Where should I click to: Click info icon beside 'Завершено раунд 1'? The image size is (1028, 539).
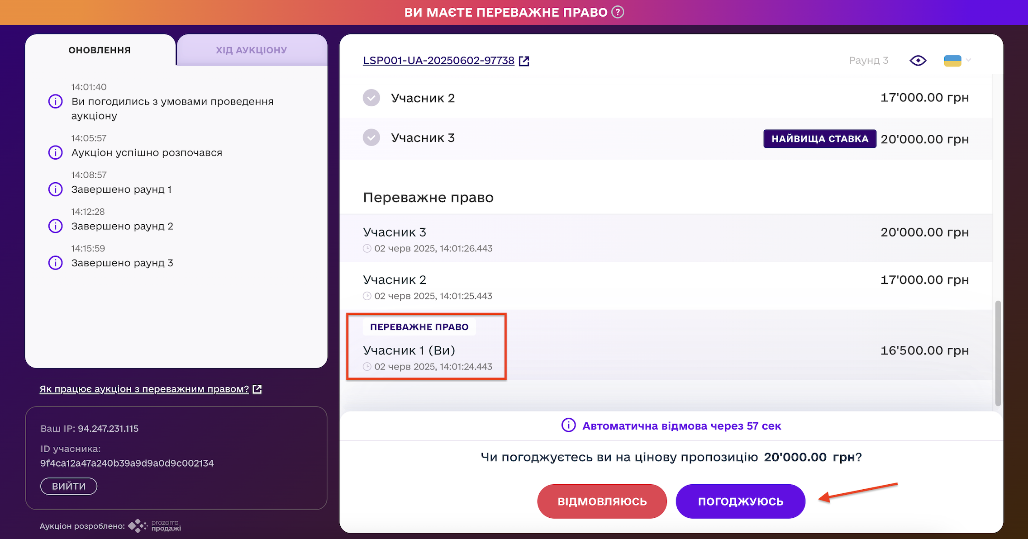(x=55, y=189)
